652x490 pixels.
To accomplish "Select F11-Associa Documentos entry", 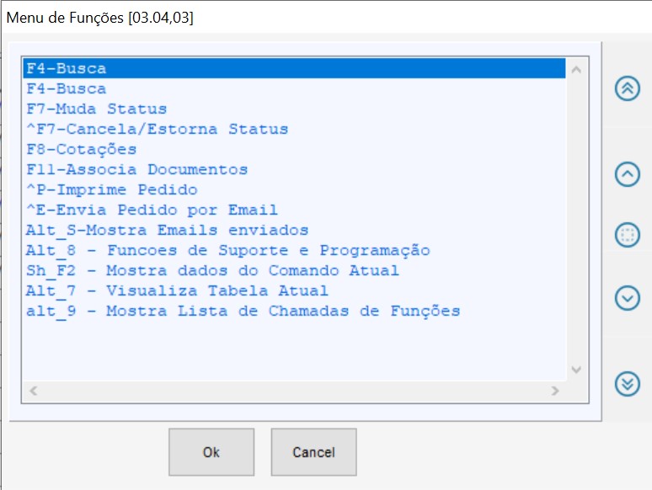I will point(136,169).
